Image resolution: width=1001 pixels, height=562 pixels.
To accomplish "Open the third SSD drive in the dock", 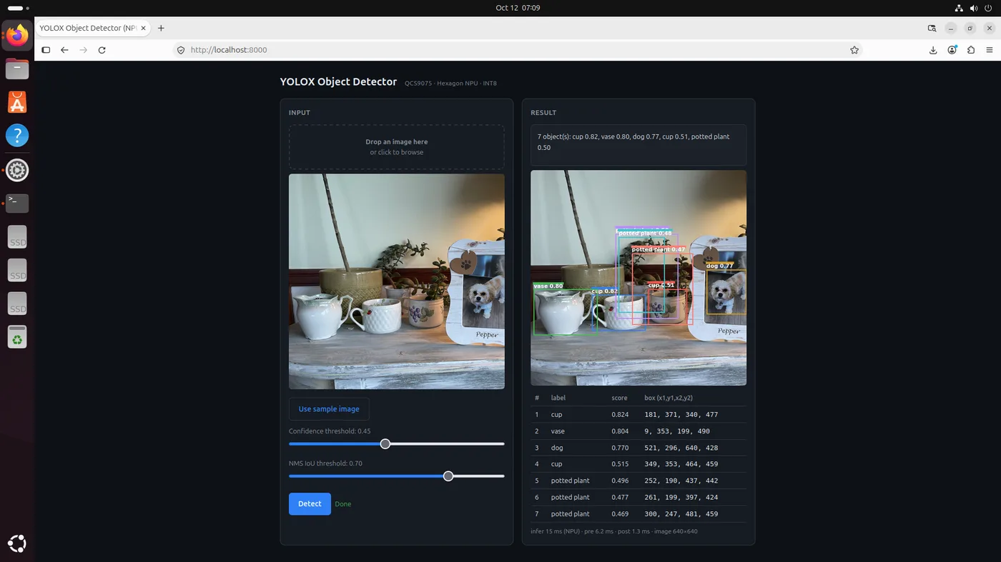I will (17, 304).
